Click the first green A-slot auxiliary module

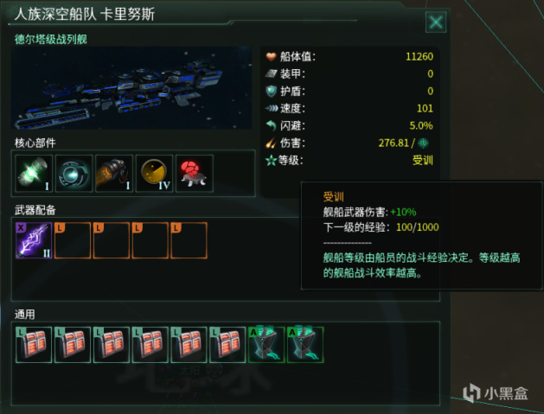(266, 345)
